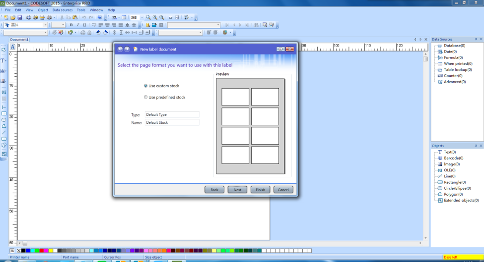Click wizard navigate-forward arrow icon
This screenshot has height=262, width=484.
pos(127,49)
